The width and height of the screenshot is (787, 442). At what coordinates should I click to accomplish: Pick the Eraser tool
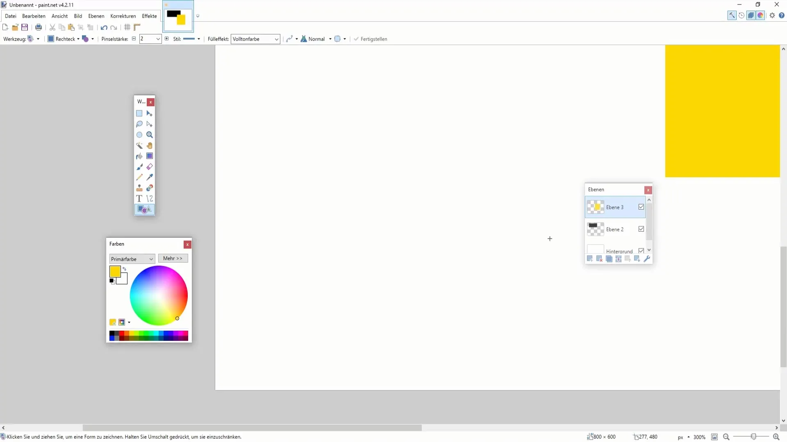(x=150, y=167)
